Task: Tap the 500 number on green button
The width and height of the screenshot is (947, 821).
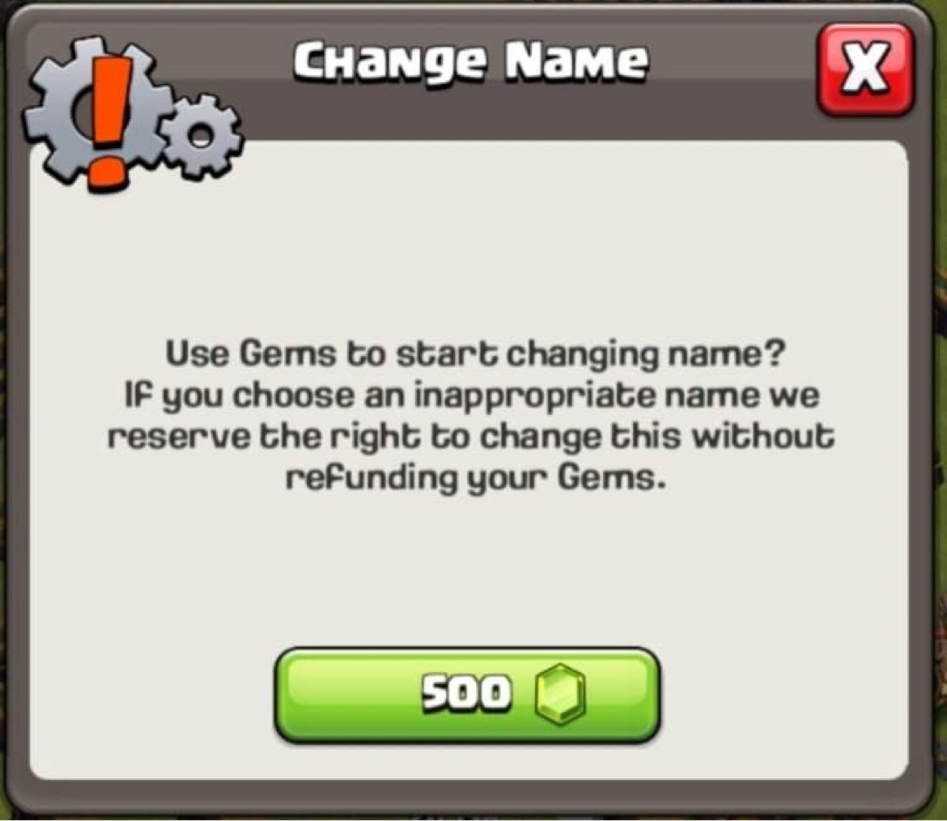Action: pos(465,692)
